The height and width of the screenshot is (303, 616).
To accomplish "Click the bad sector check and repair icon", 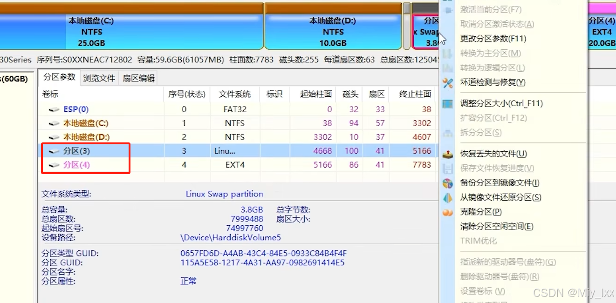I will 448,82.
